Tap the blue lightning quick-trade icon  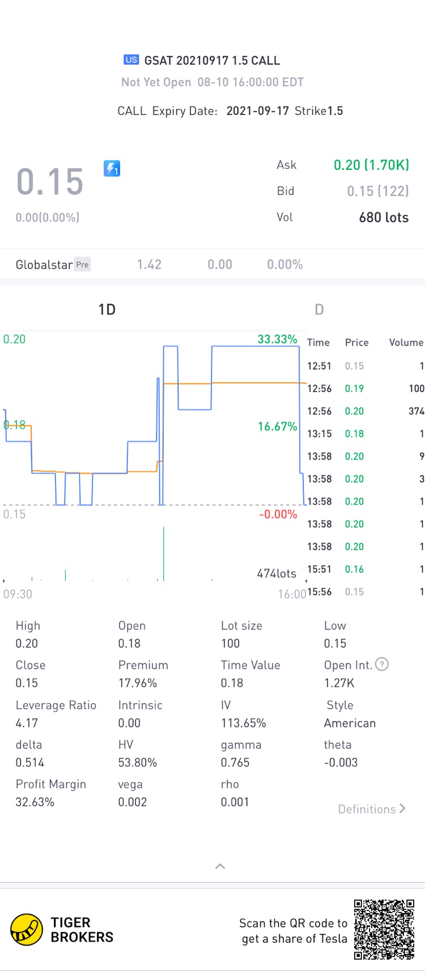tap(112, 168)
